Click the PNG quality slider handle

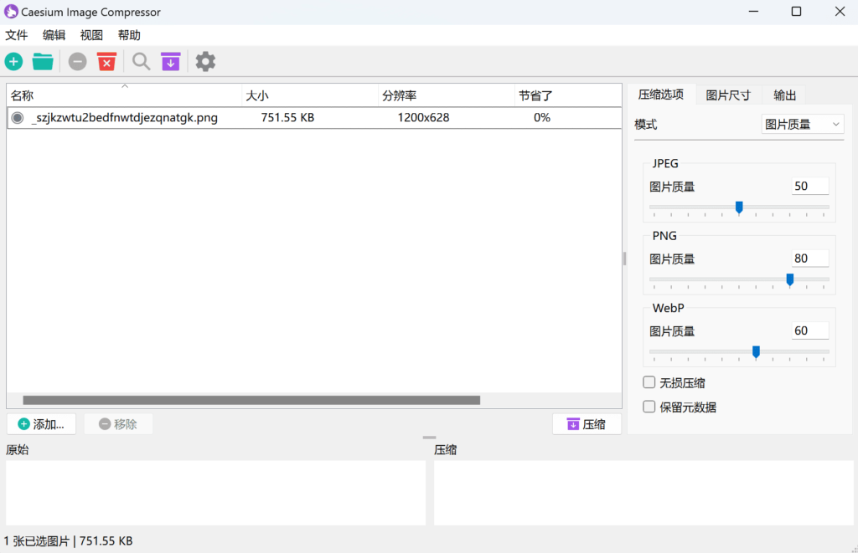point(790,279)
